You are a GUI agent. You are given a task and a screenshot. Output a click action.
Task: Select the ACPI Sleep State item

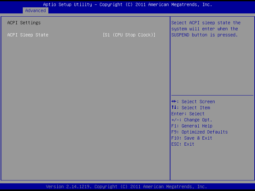(x=28, y=35)
